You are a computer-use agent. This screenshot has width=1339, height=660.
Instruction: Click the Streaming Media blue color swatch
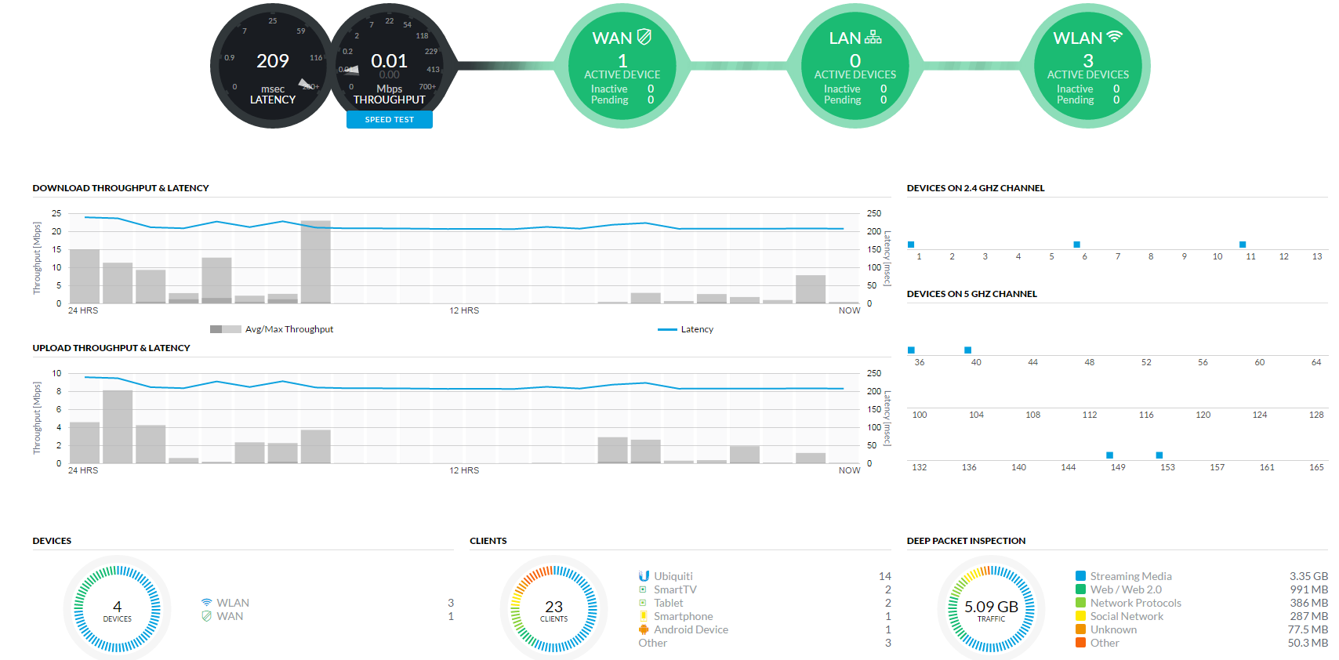[1080, 576]
